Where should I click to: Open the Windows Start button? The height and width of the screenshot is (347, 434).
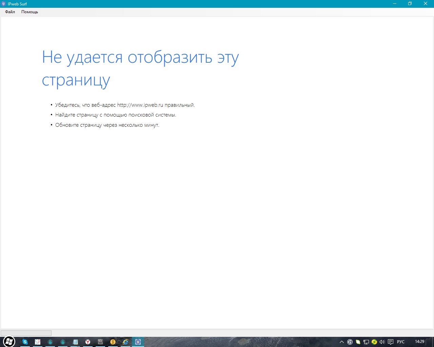coord(9,342)
